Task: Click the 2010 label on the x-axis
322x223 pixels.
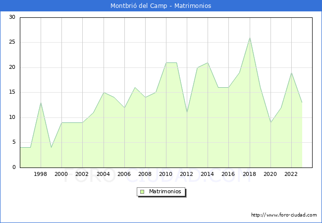Action: click(x=166, y=174)
